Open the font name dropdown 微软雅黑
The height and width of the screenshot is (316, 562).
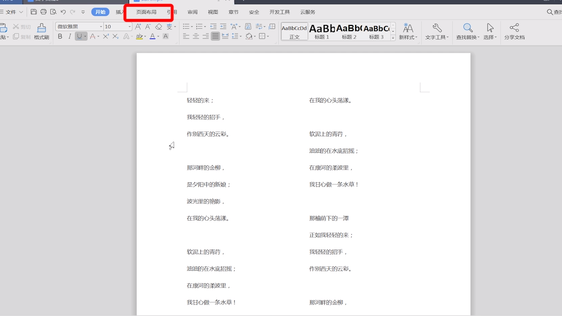(x=101, y=27)
